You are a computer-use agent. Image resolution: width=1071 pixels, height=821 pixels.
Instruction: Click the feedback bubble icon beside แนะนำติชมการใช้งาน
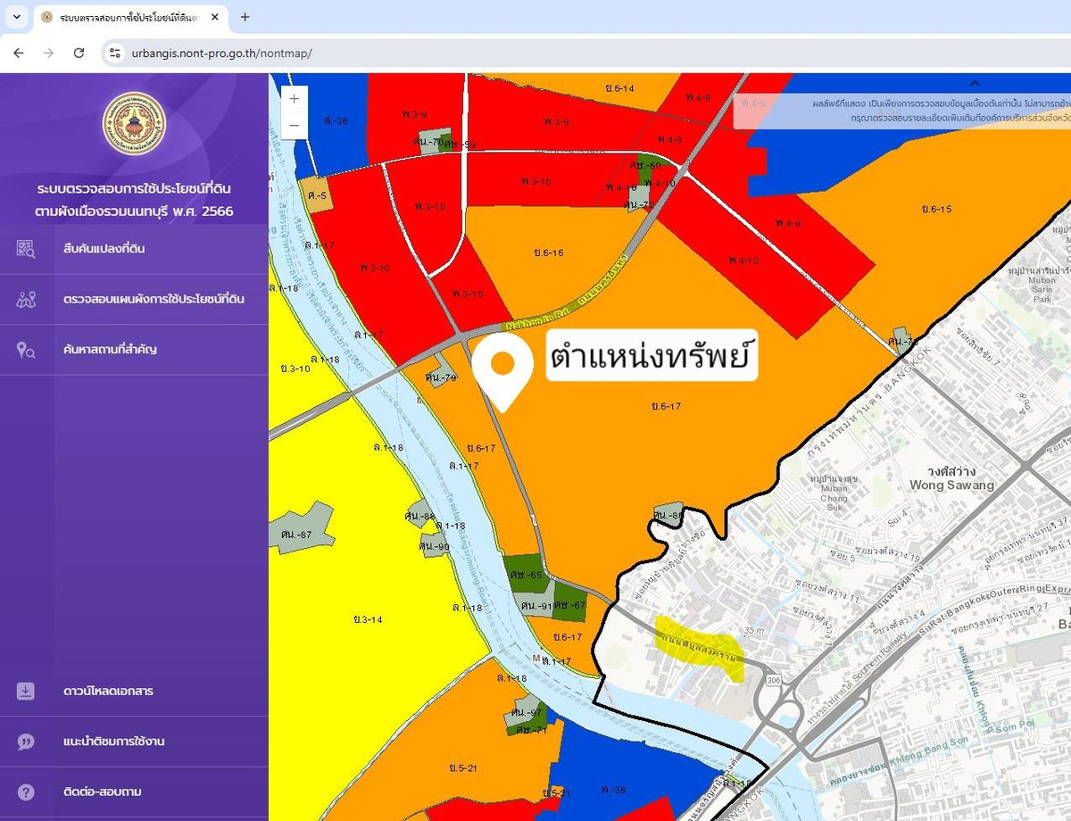(27, 741)
